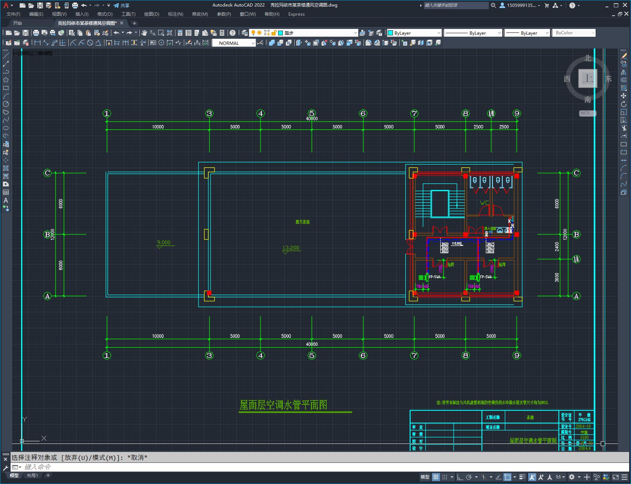Select the Line tool in draw toolbar
Viewport: 631px width, 484px height.
click(6, 56)
